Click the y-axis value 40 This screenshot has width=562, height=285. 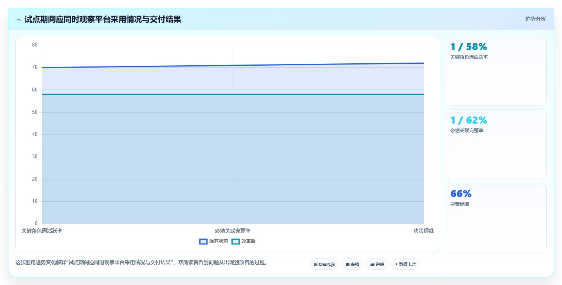point(34,134)
